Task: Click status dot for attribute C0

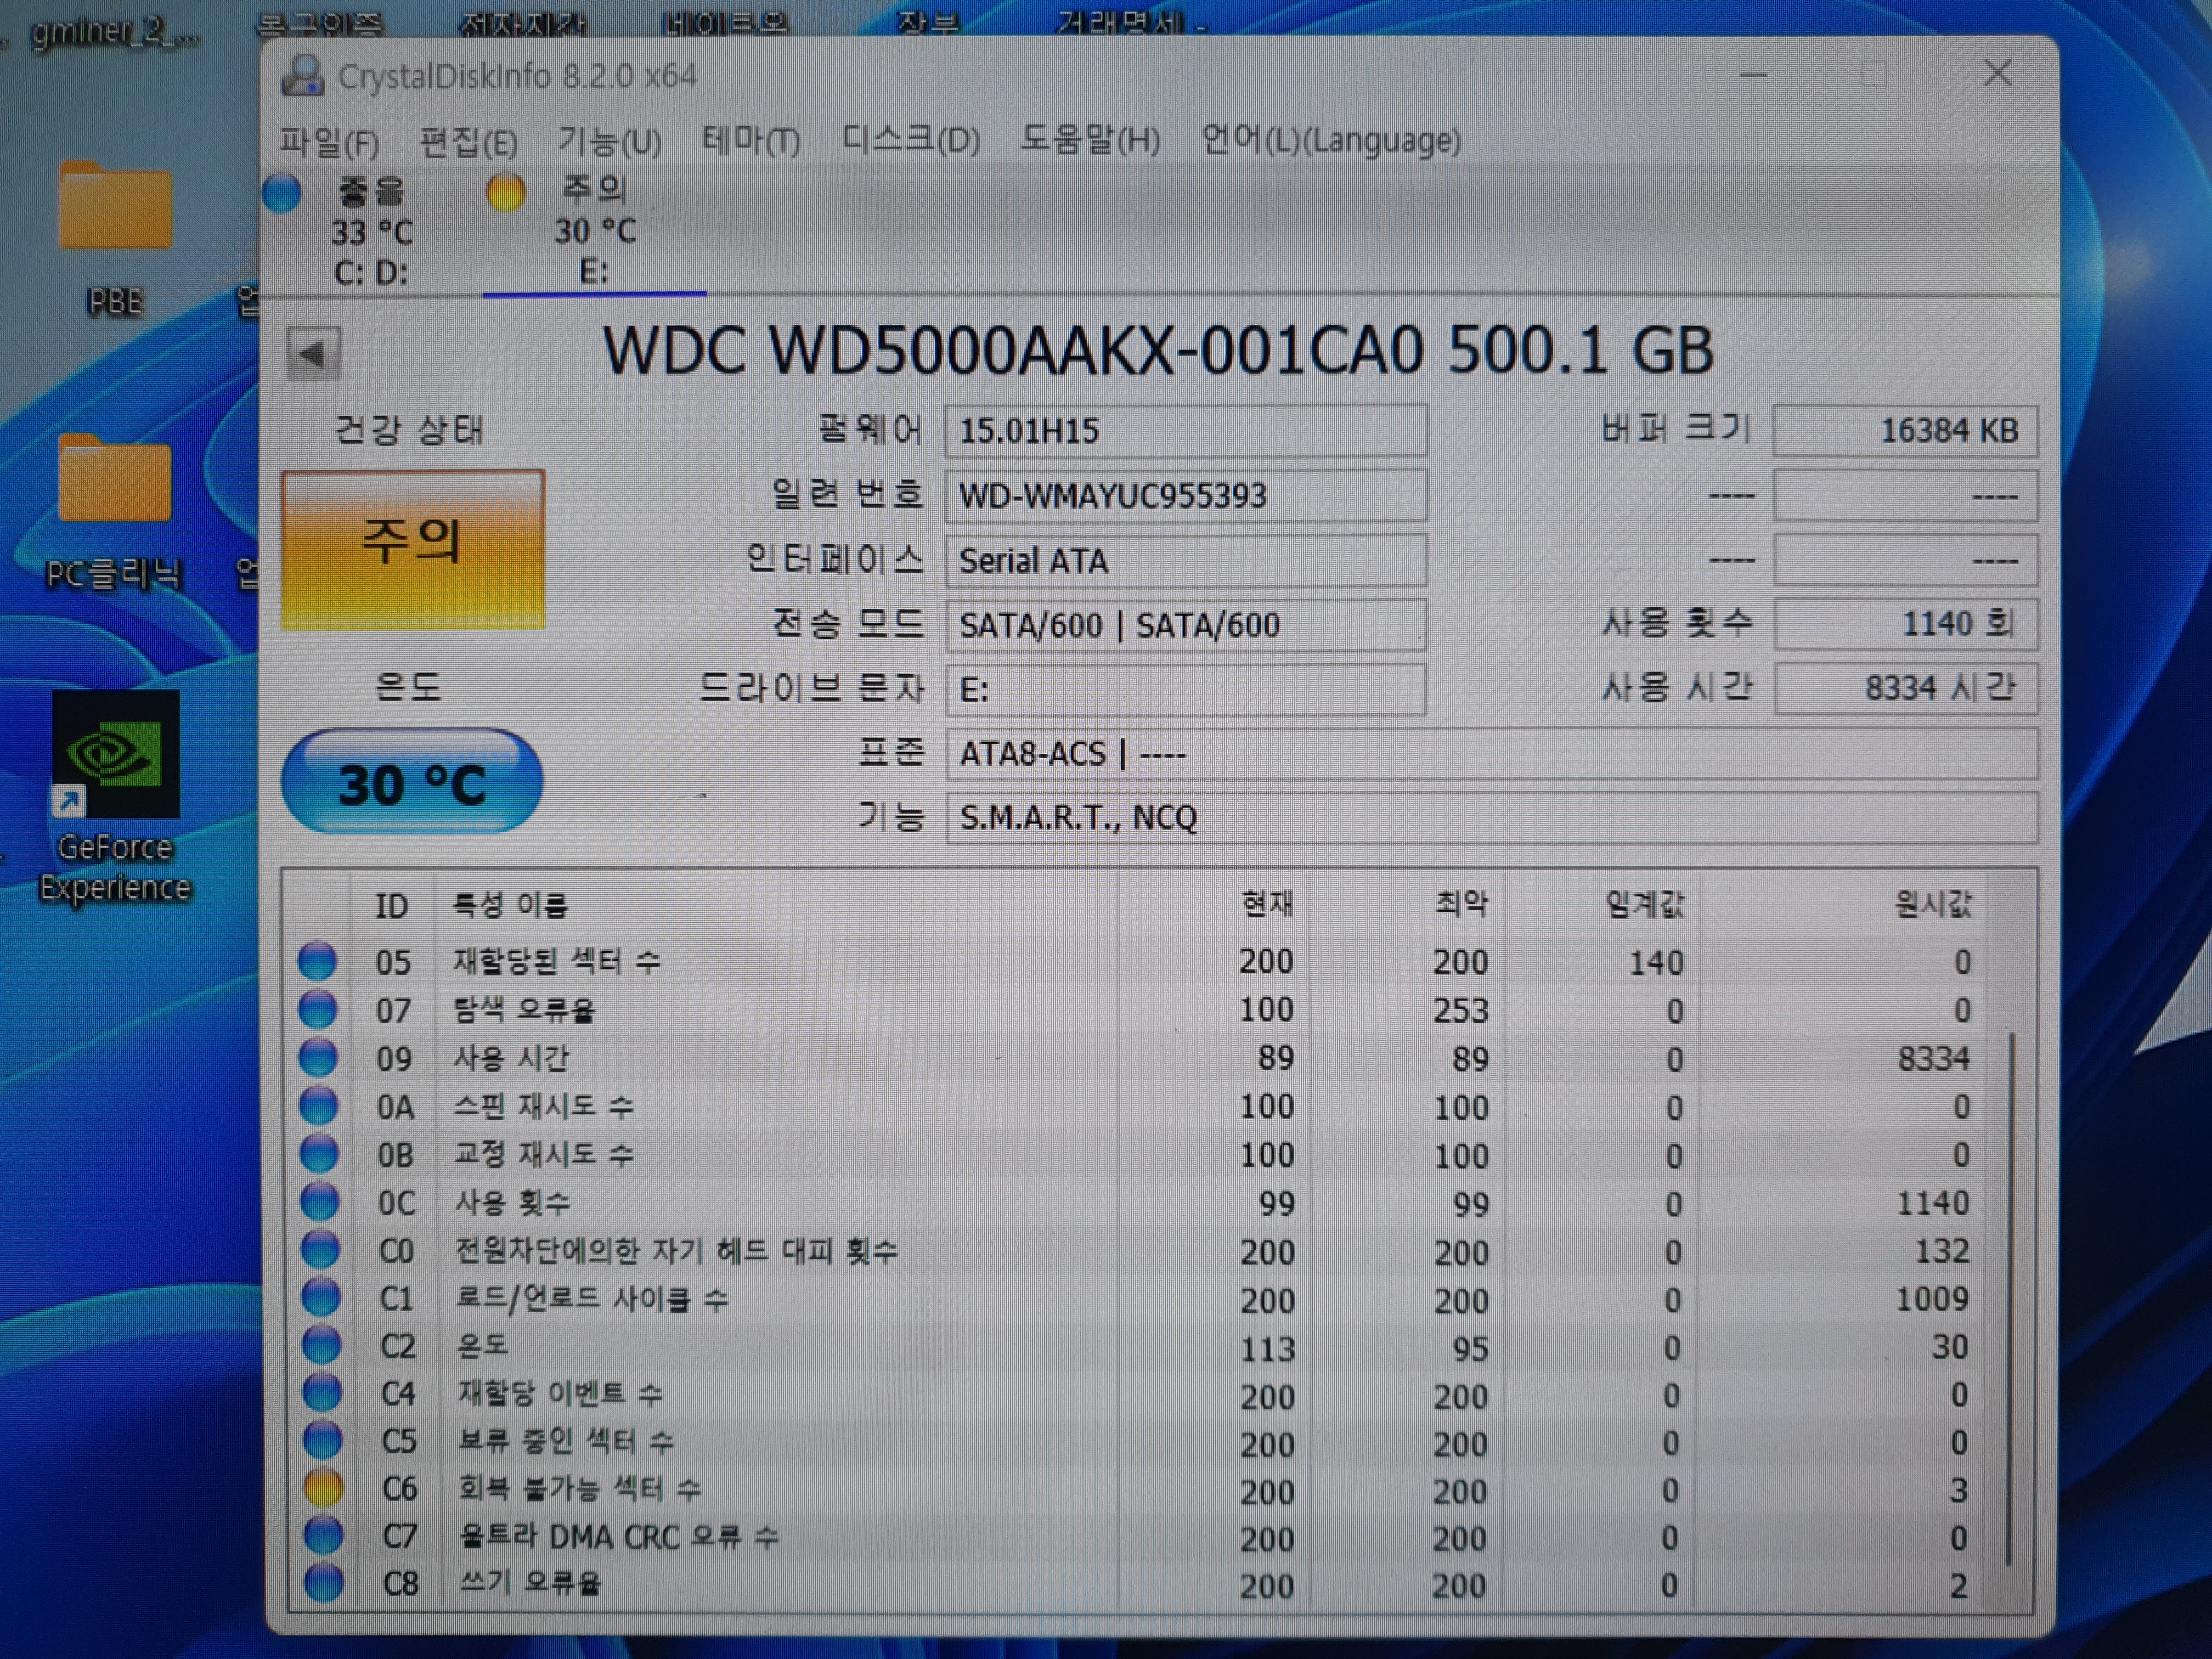Action: coord(320,1249)
